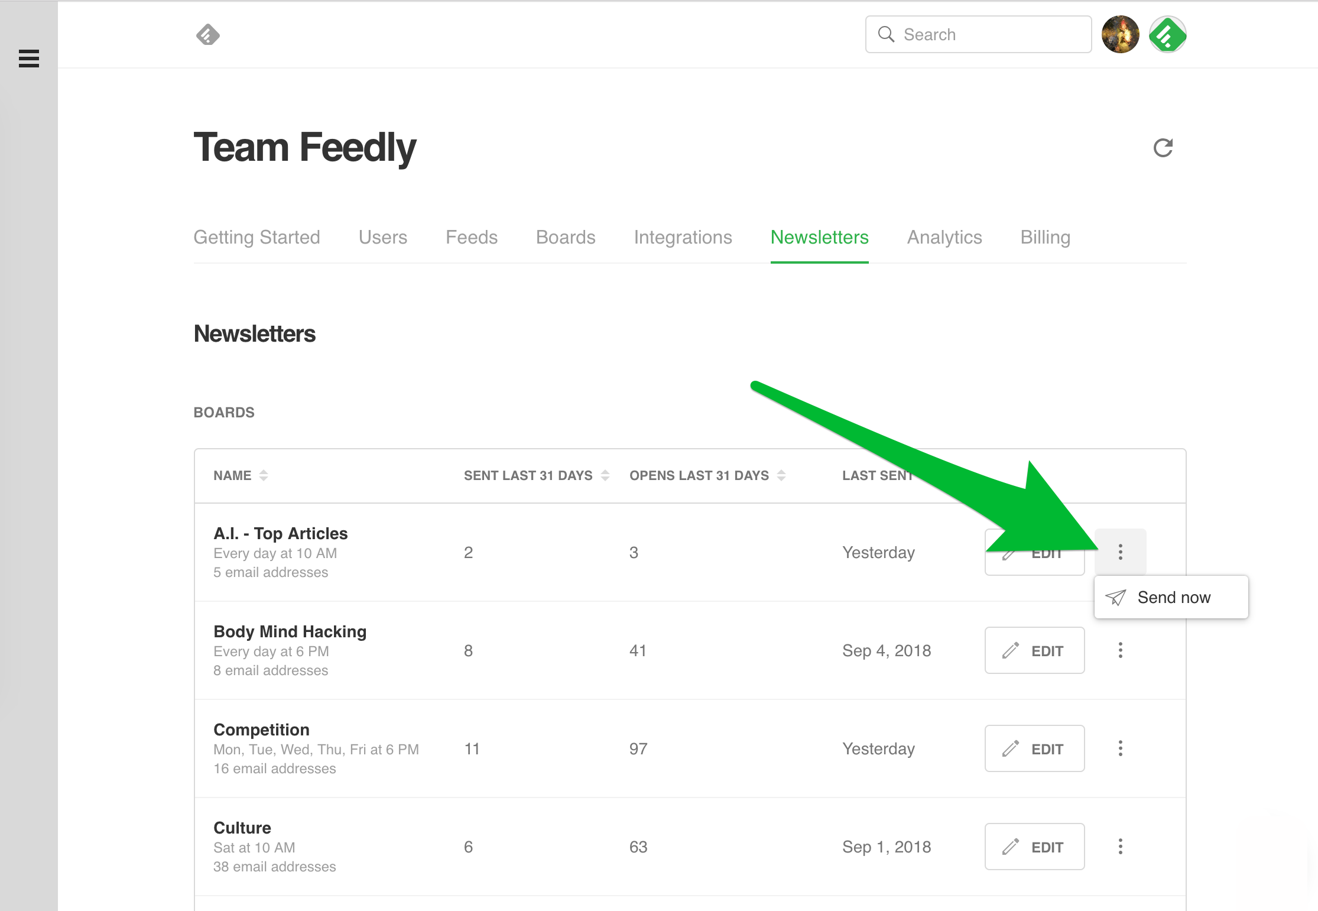
Task: Edit the Body Mind Hacking newsletter
Action: pos(1034,650)
